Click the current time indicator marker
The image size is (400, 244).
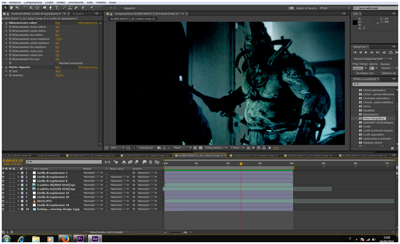pos(241,164)
